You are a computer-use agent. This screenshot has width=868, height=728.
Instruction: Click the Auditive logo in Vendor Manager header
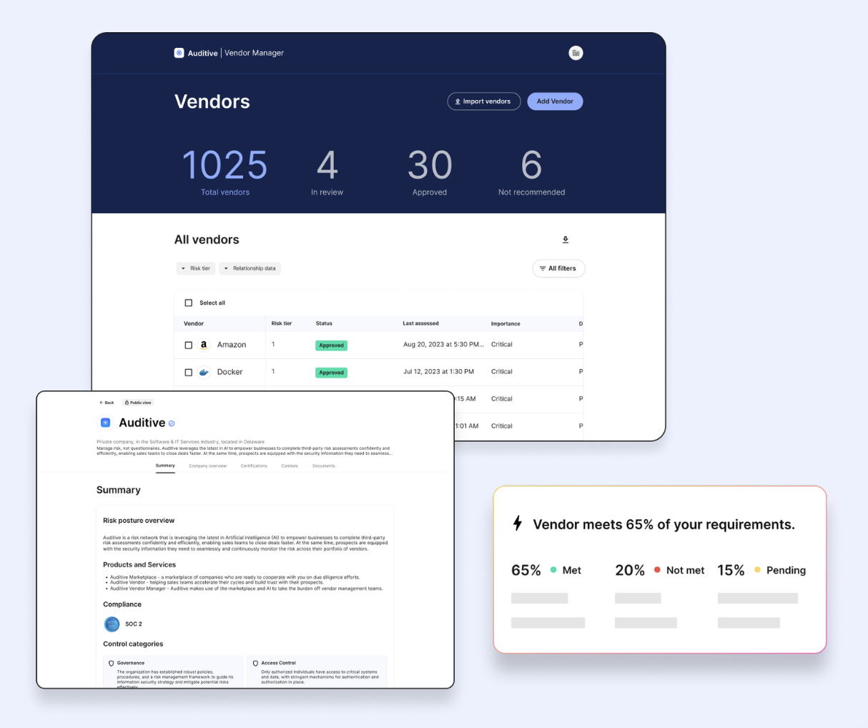click(179, 53)
